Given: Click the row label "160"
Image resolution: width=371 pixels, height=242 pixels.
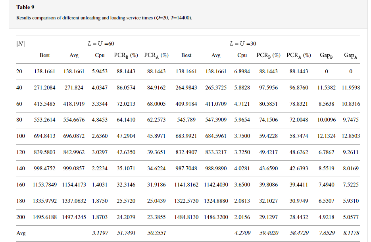Looking at the screenshot, I should pos(21,185).
